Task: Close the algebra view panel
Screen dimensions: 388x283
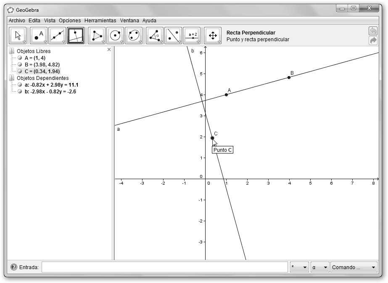Action: (109, 50)
